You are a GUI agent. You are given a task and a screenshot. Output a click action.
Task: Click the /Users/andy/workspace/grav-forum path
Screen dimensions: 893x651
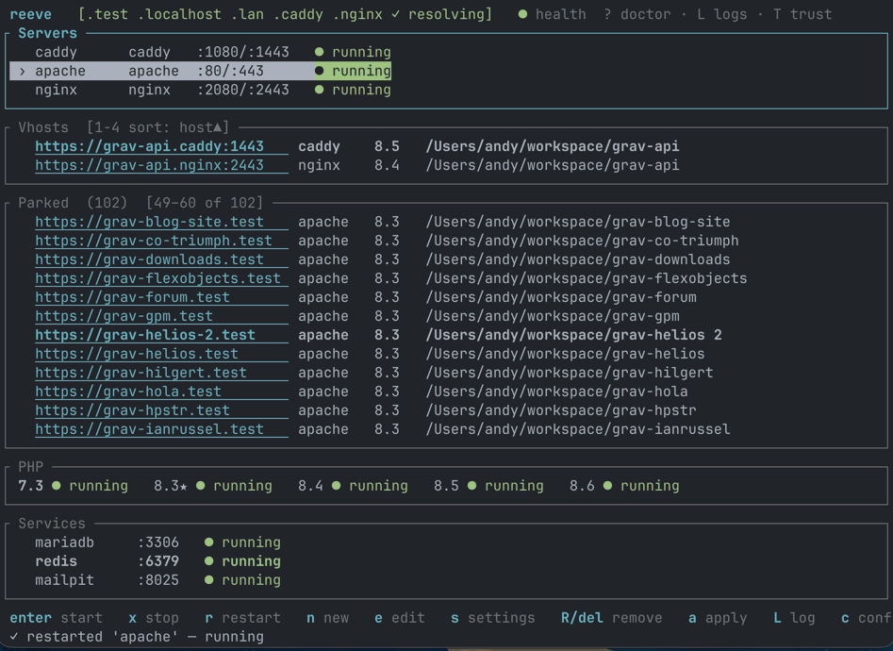coord(561,297)
